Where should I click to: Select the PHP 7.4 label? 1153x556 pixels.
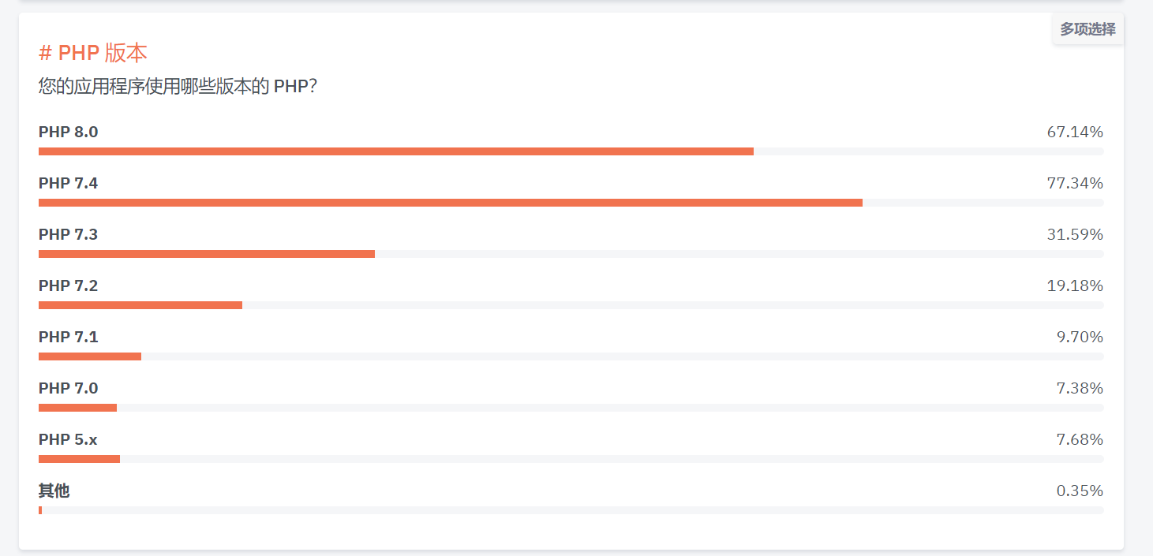pyautogui.click(x=69, y=183)
